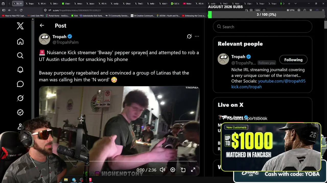Switch to the 'Dirk' X tab
This screenshot has width=327, height=183.
[54, 4]
